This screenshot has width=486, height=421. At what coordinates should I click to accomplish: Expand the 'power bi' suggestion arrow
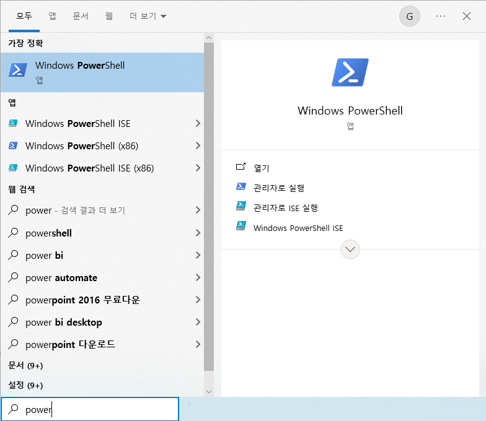198,255
